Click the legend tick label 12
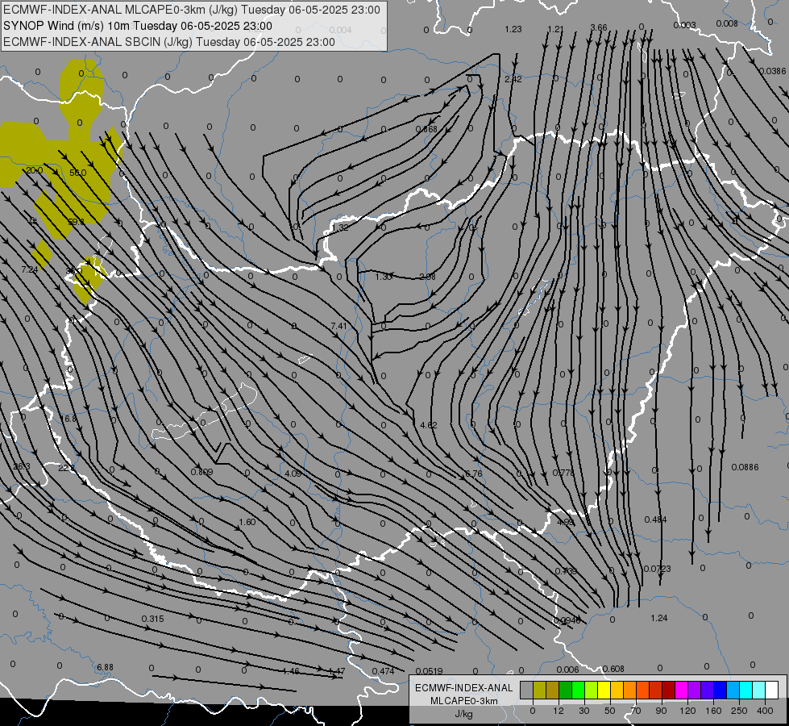 558,711
